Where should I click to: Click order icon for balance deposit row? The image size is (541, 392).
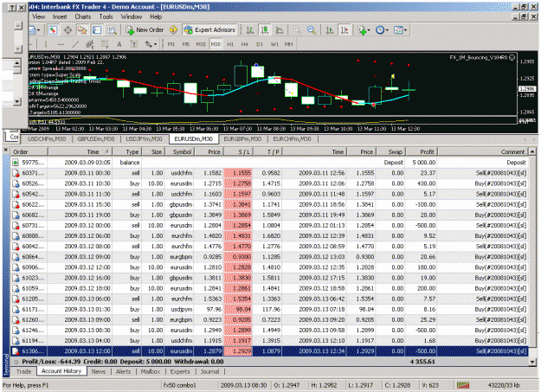pos(16,162)
